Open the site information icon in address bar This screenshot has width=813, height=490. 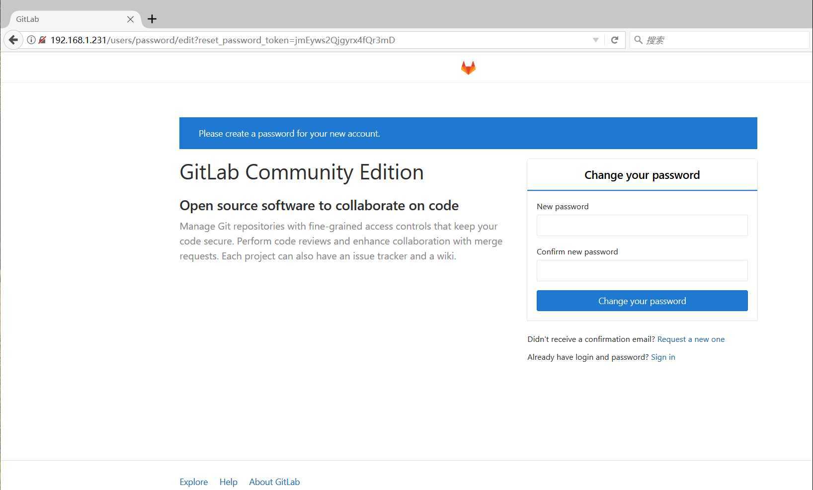pyautogui.click(x=31, y=40)
